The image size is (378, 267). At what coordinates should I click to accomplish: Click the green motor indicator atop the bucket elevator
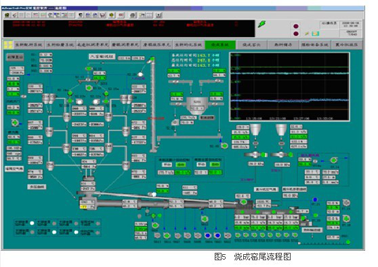pyautogui.click(x=152, y=59)
